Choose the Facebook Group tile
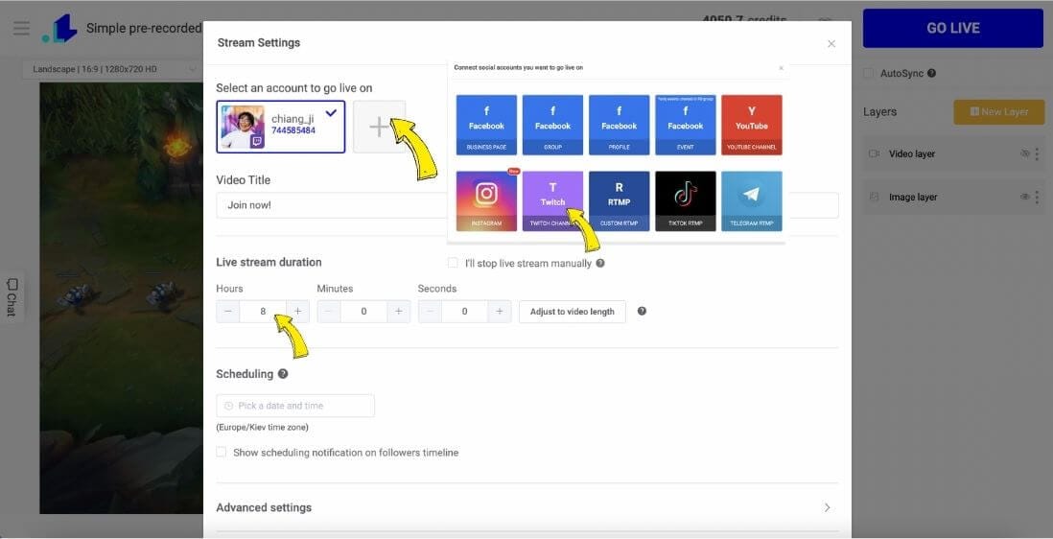Screen dimensions: 1053x539 [x=552, y=125]
